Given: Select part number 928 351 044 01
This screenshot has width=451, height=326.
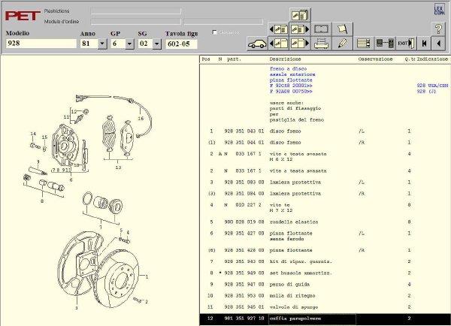Looking at the screenshot, I should click(244, 142).
